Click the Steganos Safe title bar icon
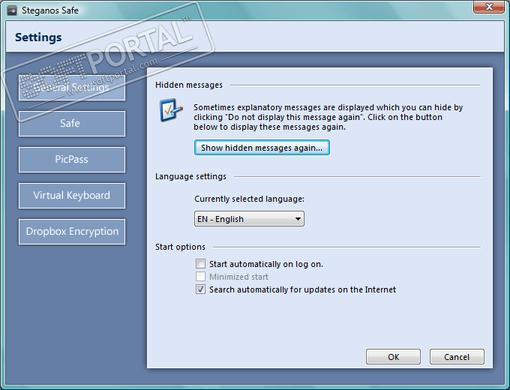 point(11,10)
